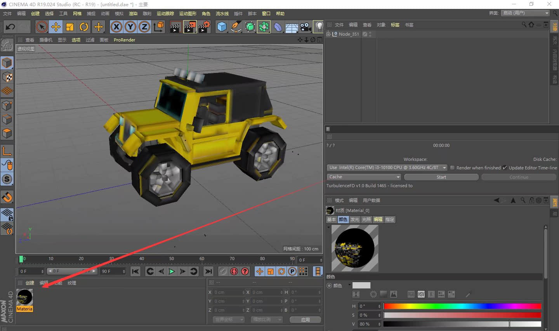The width and height of the screenshot is (559, 331).
Task: Toggle the Z axis lock
Action: click(144, 27)
